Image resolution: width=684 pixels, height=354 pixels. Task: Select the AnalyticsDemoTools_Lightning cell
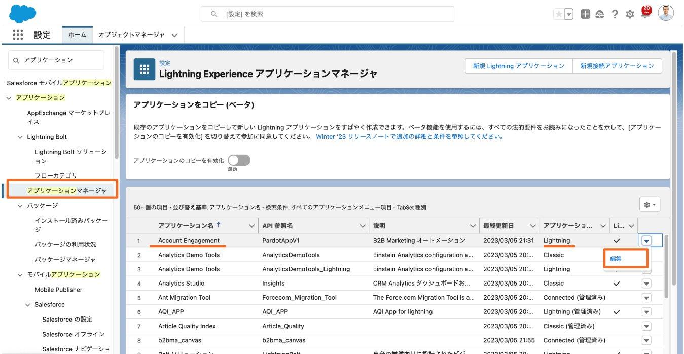tap(306, 269)
